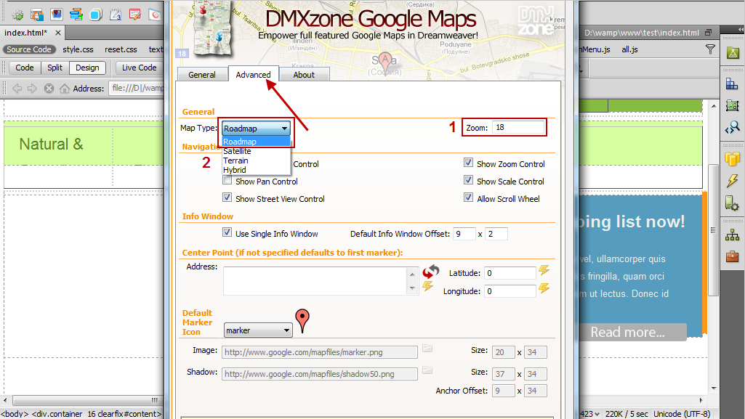
Task: Open all.js related file
Action: (x=629, y=49)
